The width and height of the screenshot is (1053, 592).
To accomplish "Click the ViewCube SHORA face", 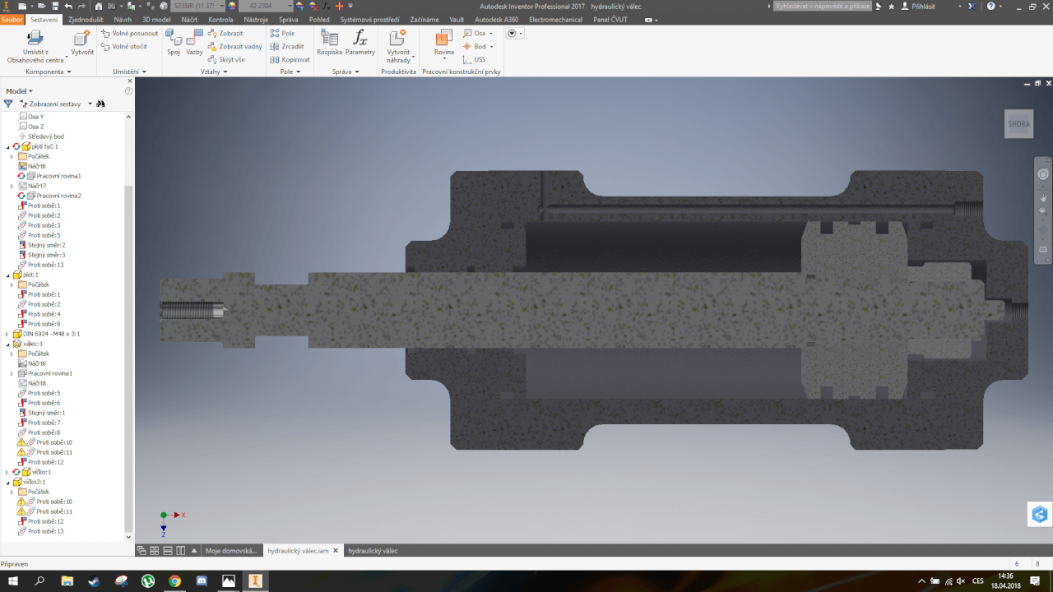I will (1018, 123).
